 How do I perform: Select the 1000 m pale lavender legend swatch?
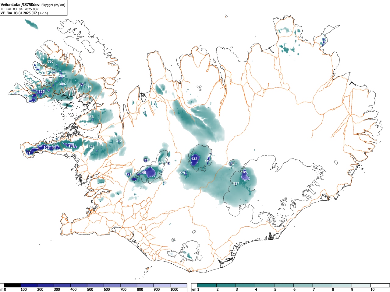[x=179, y=285]
